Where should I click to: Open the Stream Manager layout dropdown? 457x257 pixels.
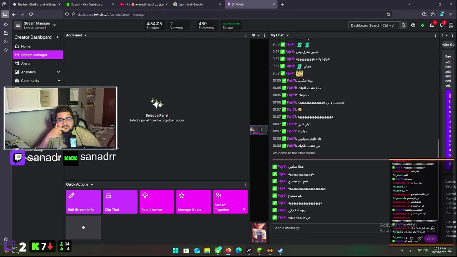[x=54, y=25]
